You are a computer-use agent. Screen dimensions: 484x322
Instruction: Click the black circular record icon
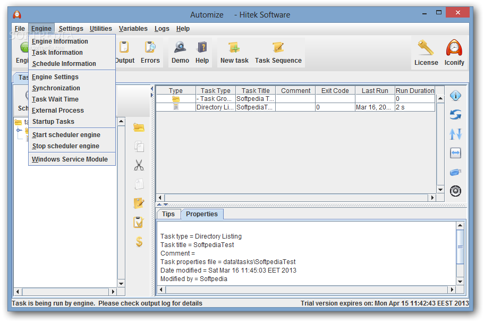tap(455, 191)
